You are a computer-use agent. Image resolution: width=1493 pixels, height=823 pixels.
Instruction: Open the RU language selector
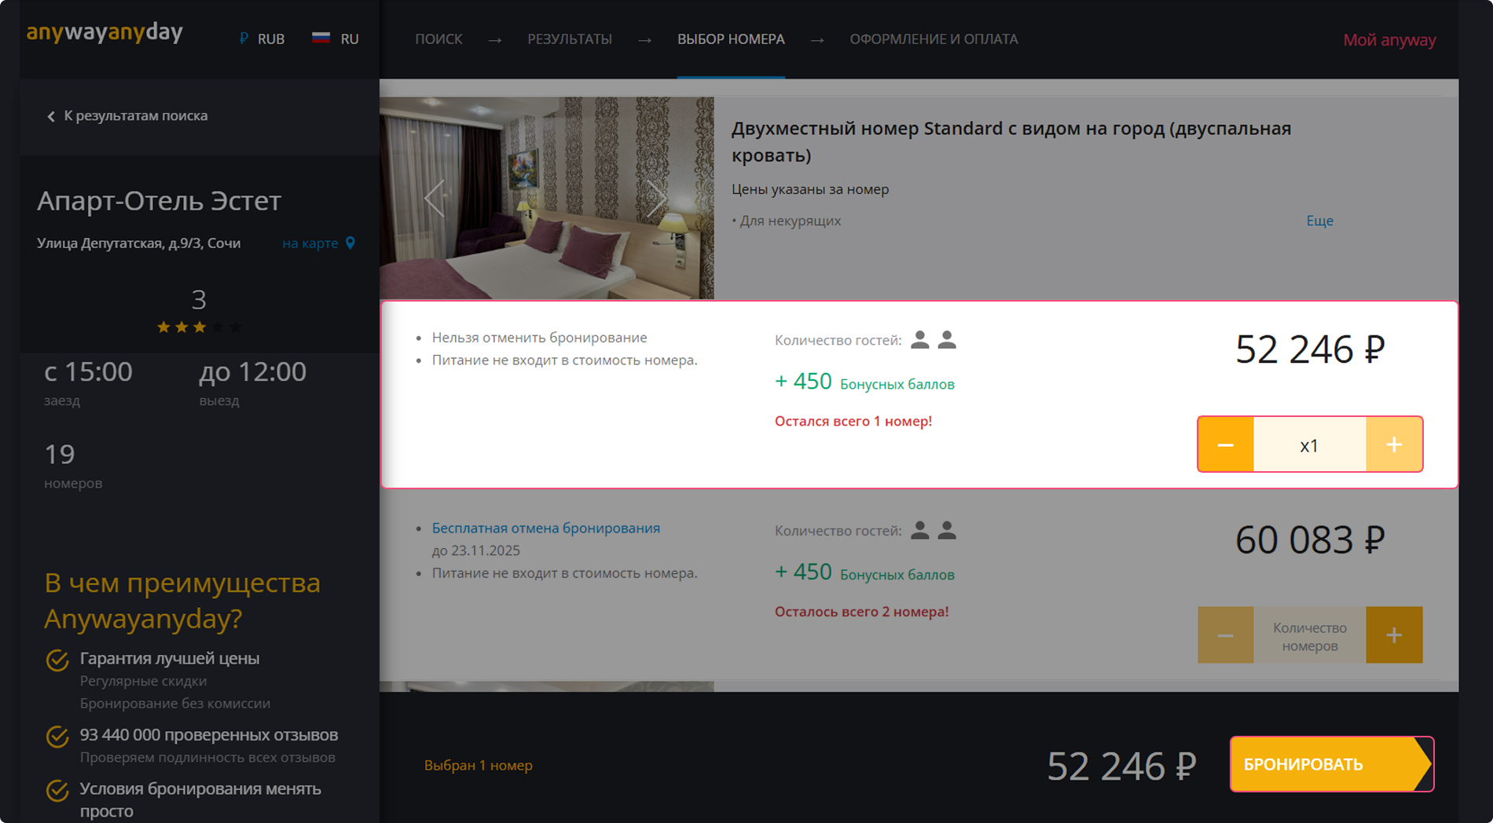coord(336,39)
